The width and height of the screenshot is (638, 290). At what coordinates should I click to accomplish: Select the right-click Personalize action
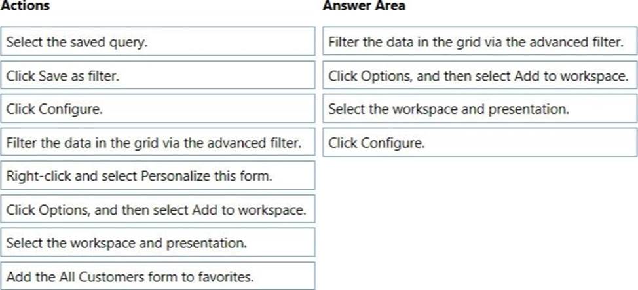(x=158, y=176)
